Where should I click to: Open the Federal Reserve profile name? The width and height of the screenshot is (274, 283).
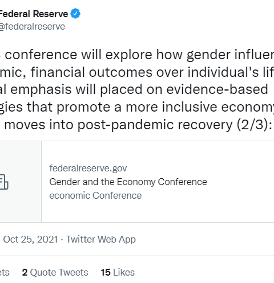(x=34, y=14)
